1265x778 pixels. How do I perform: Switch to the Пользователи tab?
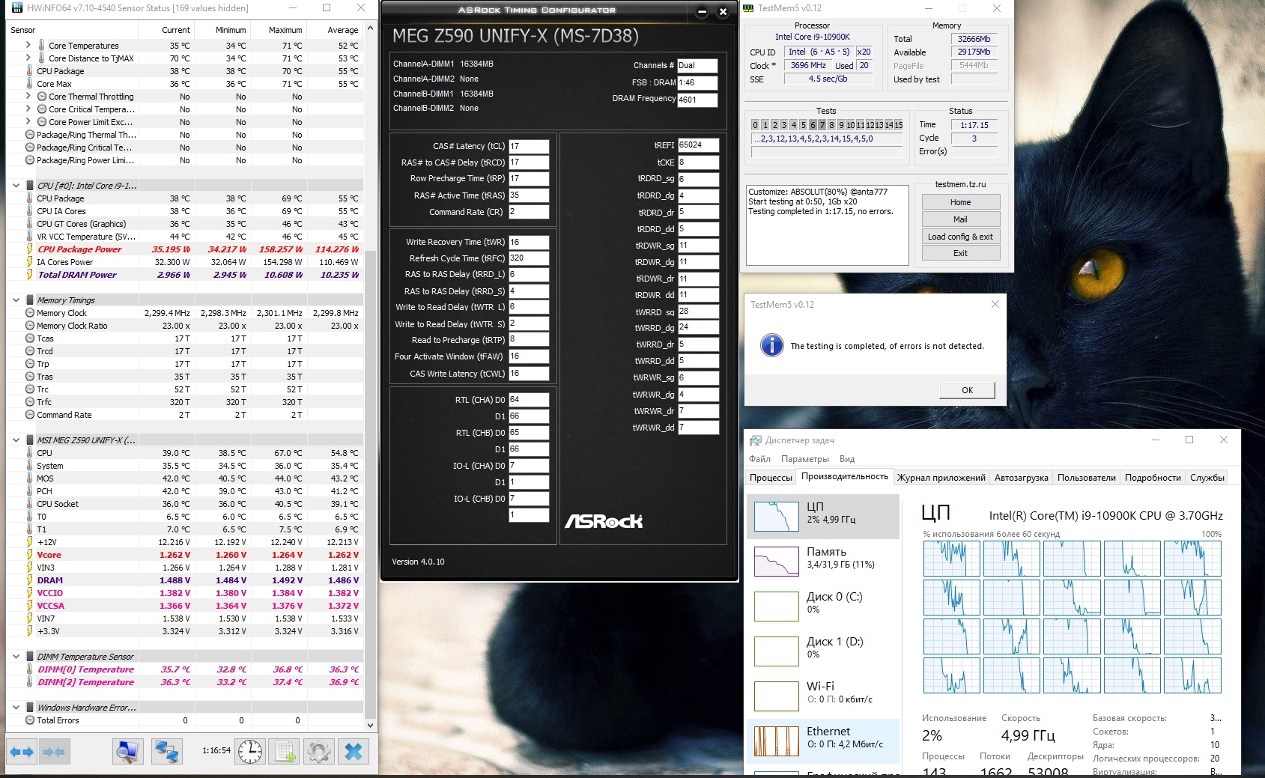1086,478
